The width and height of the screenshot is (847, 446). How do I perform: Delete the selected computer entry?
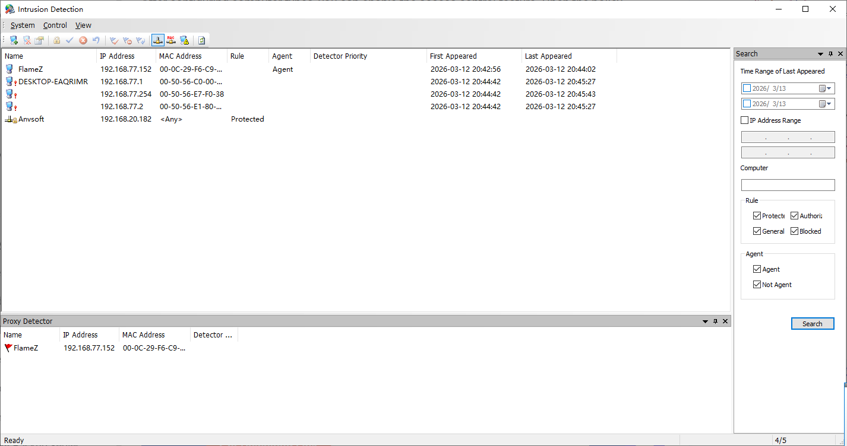27,40
